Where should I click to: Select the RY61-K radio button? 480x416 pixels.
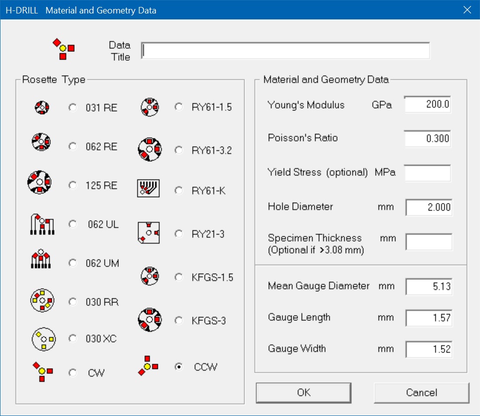pos(178,190)
